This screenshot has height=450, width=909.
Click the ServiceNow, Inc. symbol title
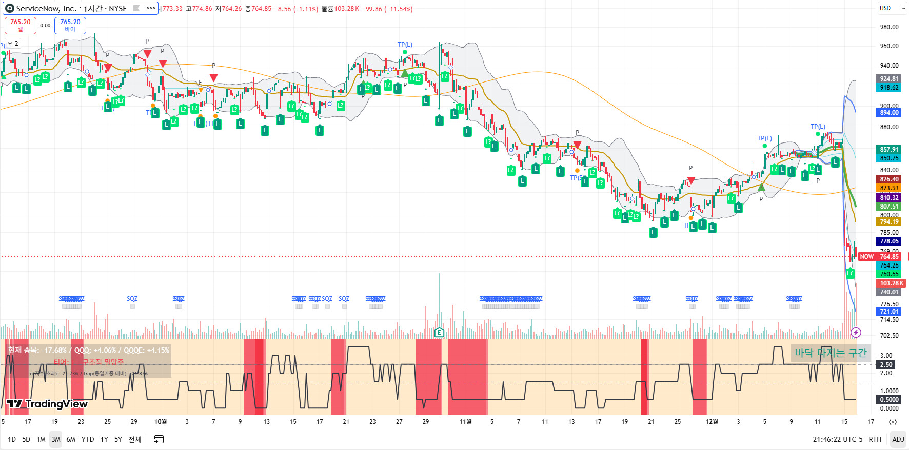[x=46, y=8]
